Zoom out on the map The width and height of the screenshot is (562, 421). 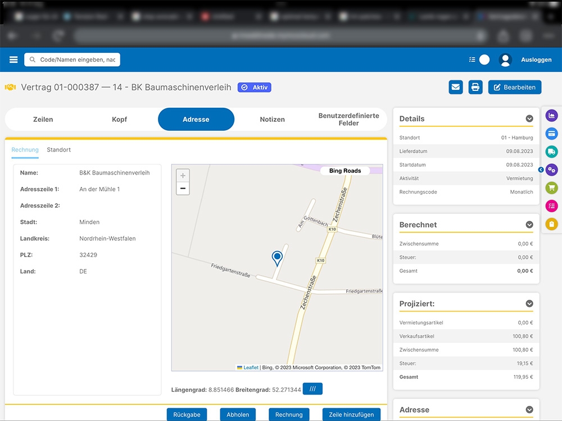(x=183, y=188)
